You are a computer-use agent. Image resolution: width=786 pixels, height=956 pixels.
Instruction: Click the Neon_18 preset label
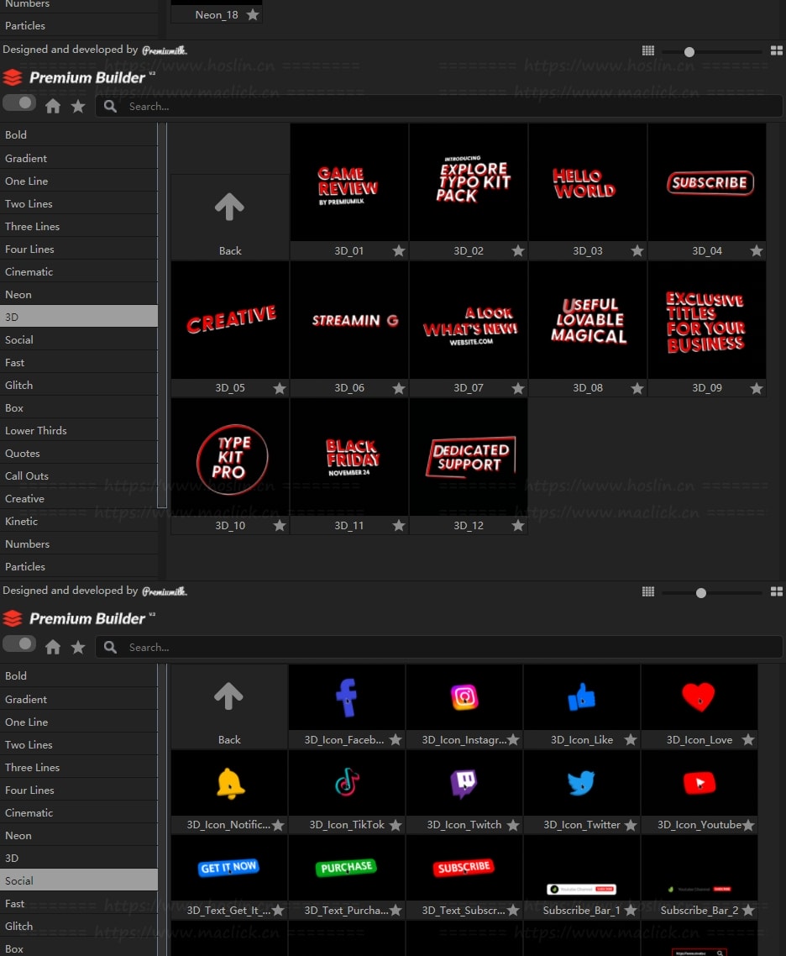[217, 14]
